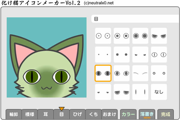Open the くち (mouth) tab
Viewport: 180px width, 120px height.
click(x=93, y=114)
